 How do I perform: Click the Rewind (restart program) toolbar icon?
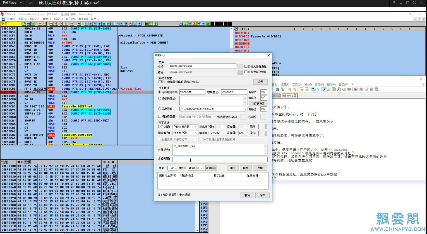[28, 23]
